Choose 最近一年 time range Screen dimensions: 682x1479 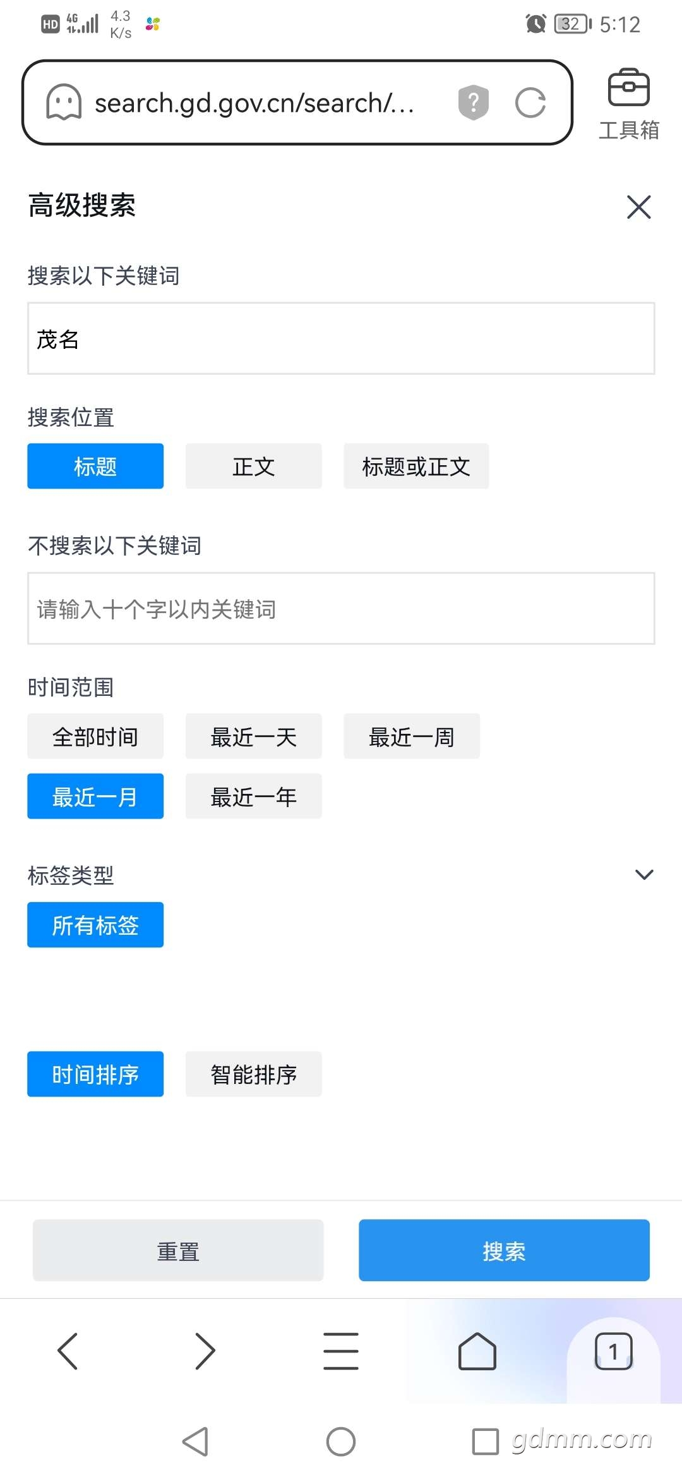tap(254, 796)
